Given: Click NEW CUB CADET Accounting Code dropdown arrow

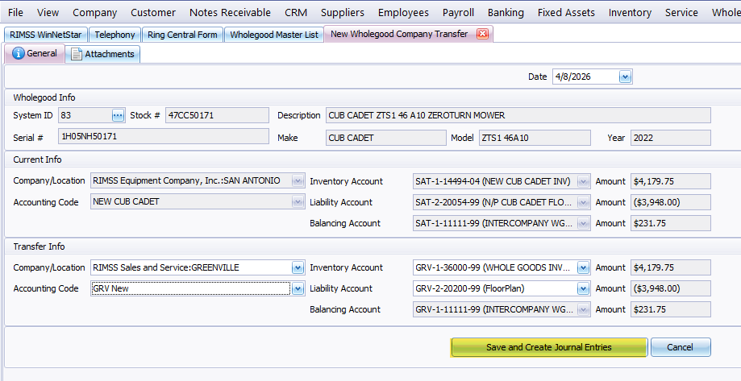Looking at the screenshot, I should pos(298,202).
